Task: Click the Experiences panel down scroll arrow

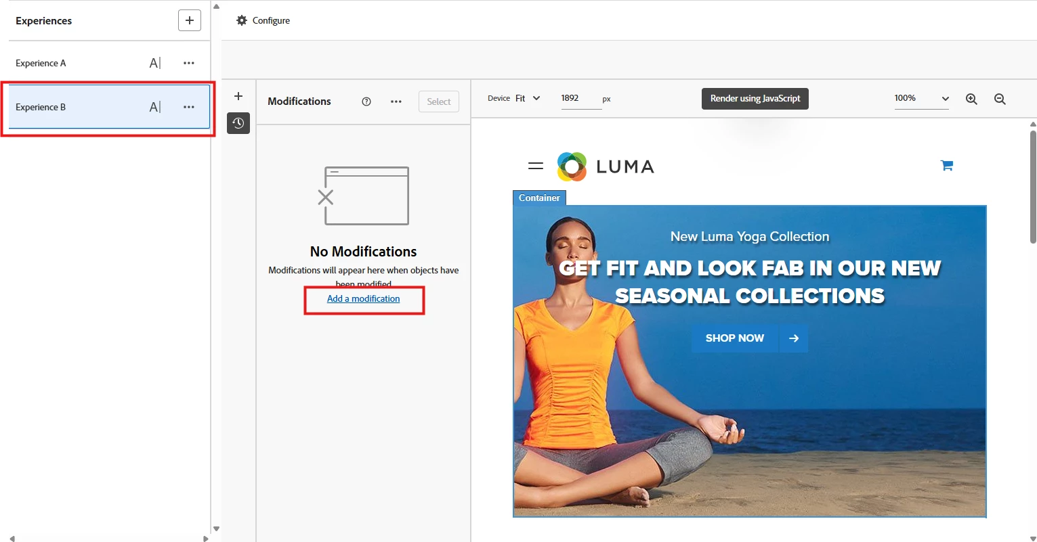Action: click(x=216, y=528)
